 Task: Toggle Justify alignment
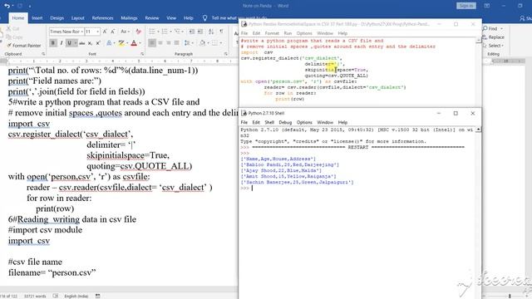(x=177, y=43)
